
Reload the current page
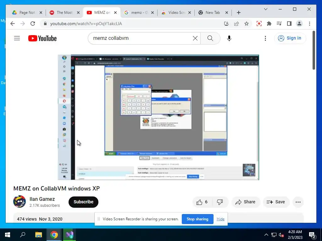[33, 24]
